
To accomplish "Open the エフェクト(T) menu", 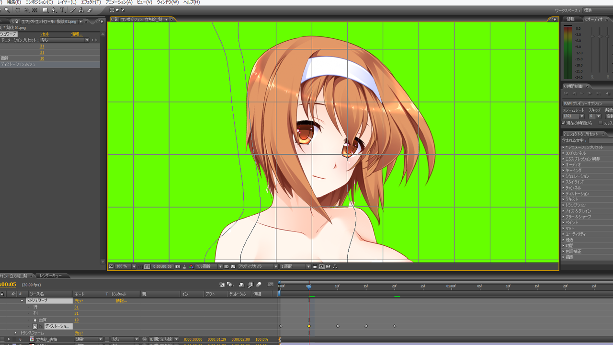I will [x=91, y=2].
